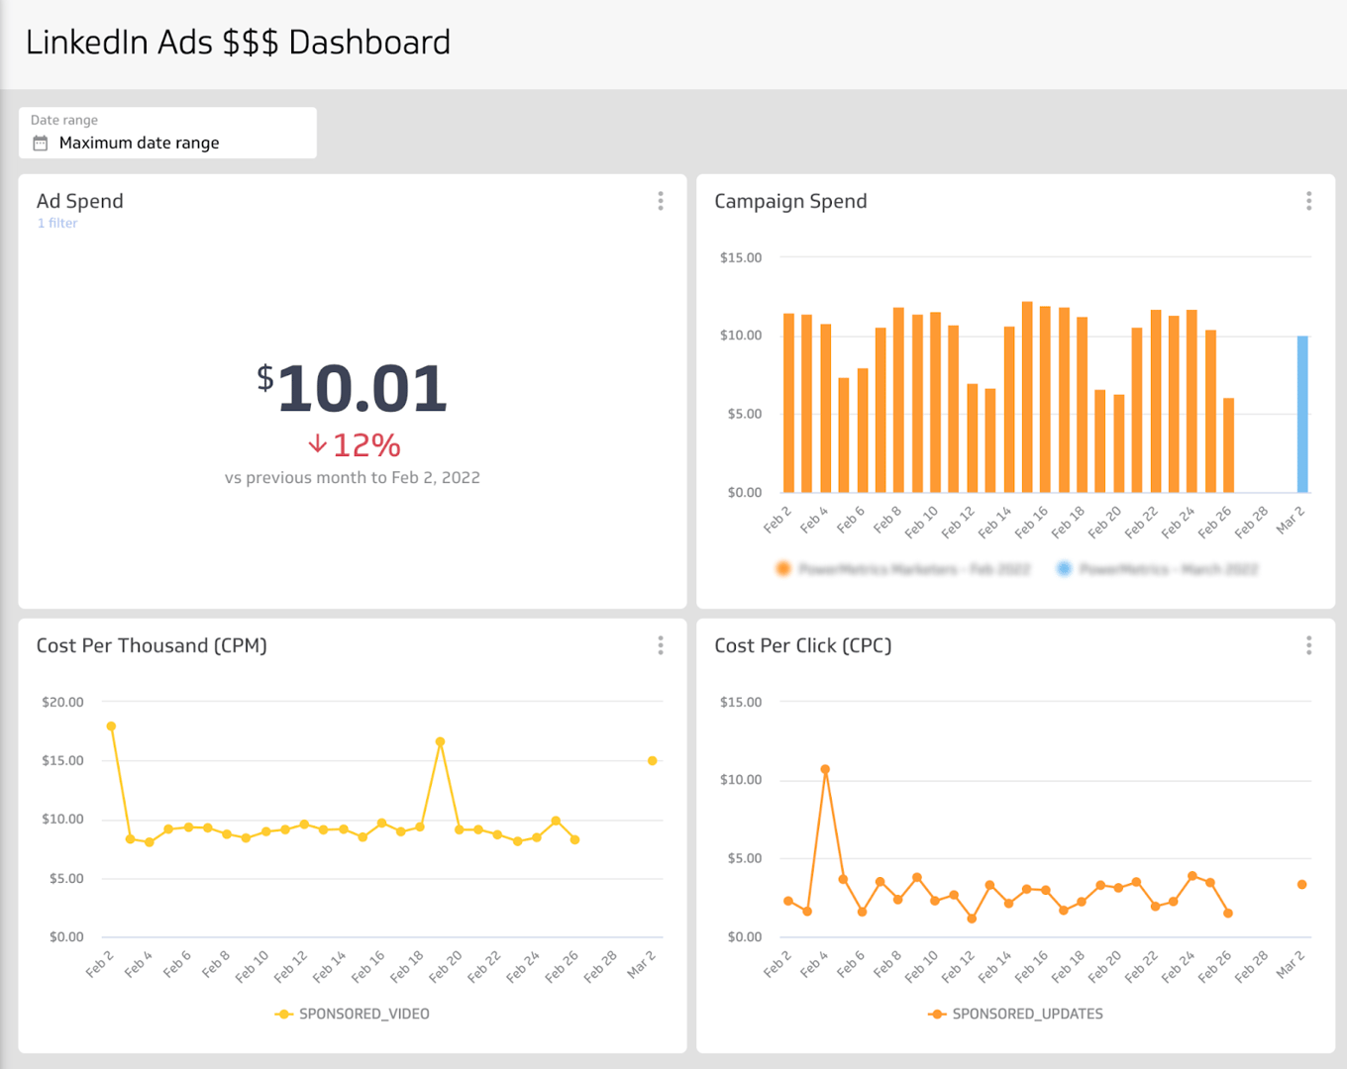
Task: Toggle the SPONSORED_VIDEO series label
Action: [363, 1015]
